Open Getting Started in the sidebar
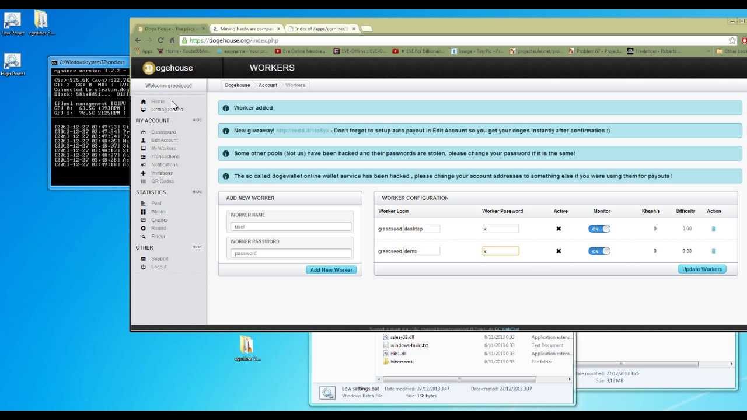Screen dimensions: 747x420 [167, 110]
